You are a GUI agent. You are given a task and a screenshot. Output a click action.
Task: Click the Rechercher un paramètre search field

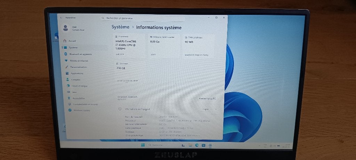point(142,18)
